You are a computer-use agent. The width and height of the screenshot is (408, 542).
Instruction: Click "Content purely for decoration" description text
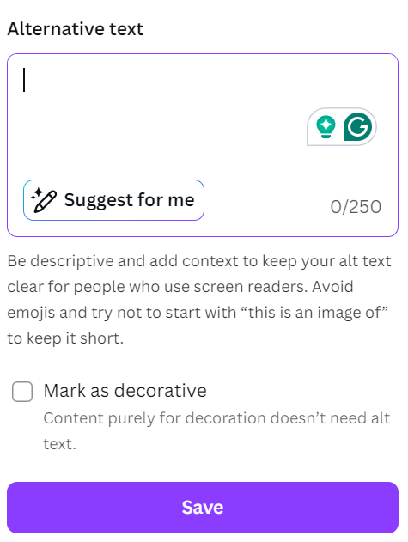point(216,418)
